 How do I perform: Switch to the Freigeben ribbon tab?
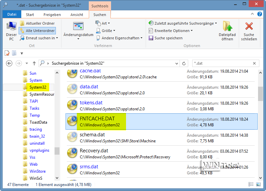[x=52, y=15]
